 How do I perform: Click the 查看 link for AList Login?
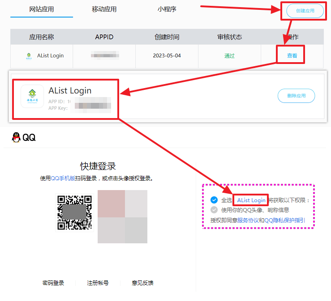pyautogui.click(x=292, y=55)
